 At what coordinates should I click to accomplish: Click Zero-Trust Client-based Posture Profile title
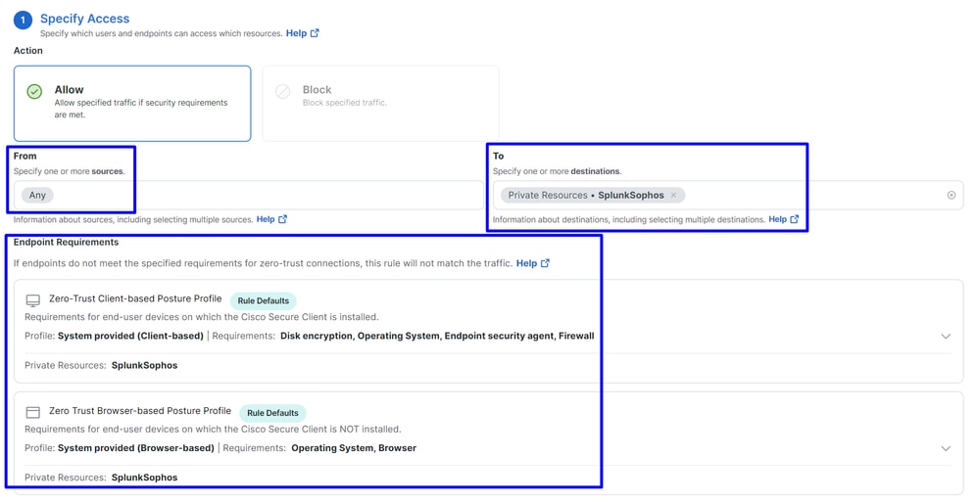135,298
